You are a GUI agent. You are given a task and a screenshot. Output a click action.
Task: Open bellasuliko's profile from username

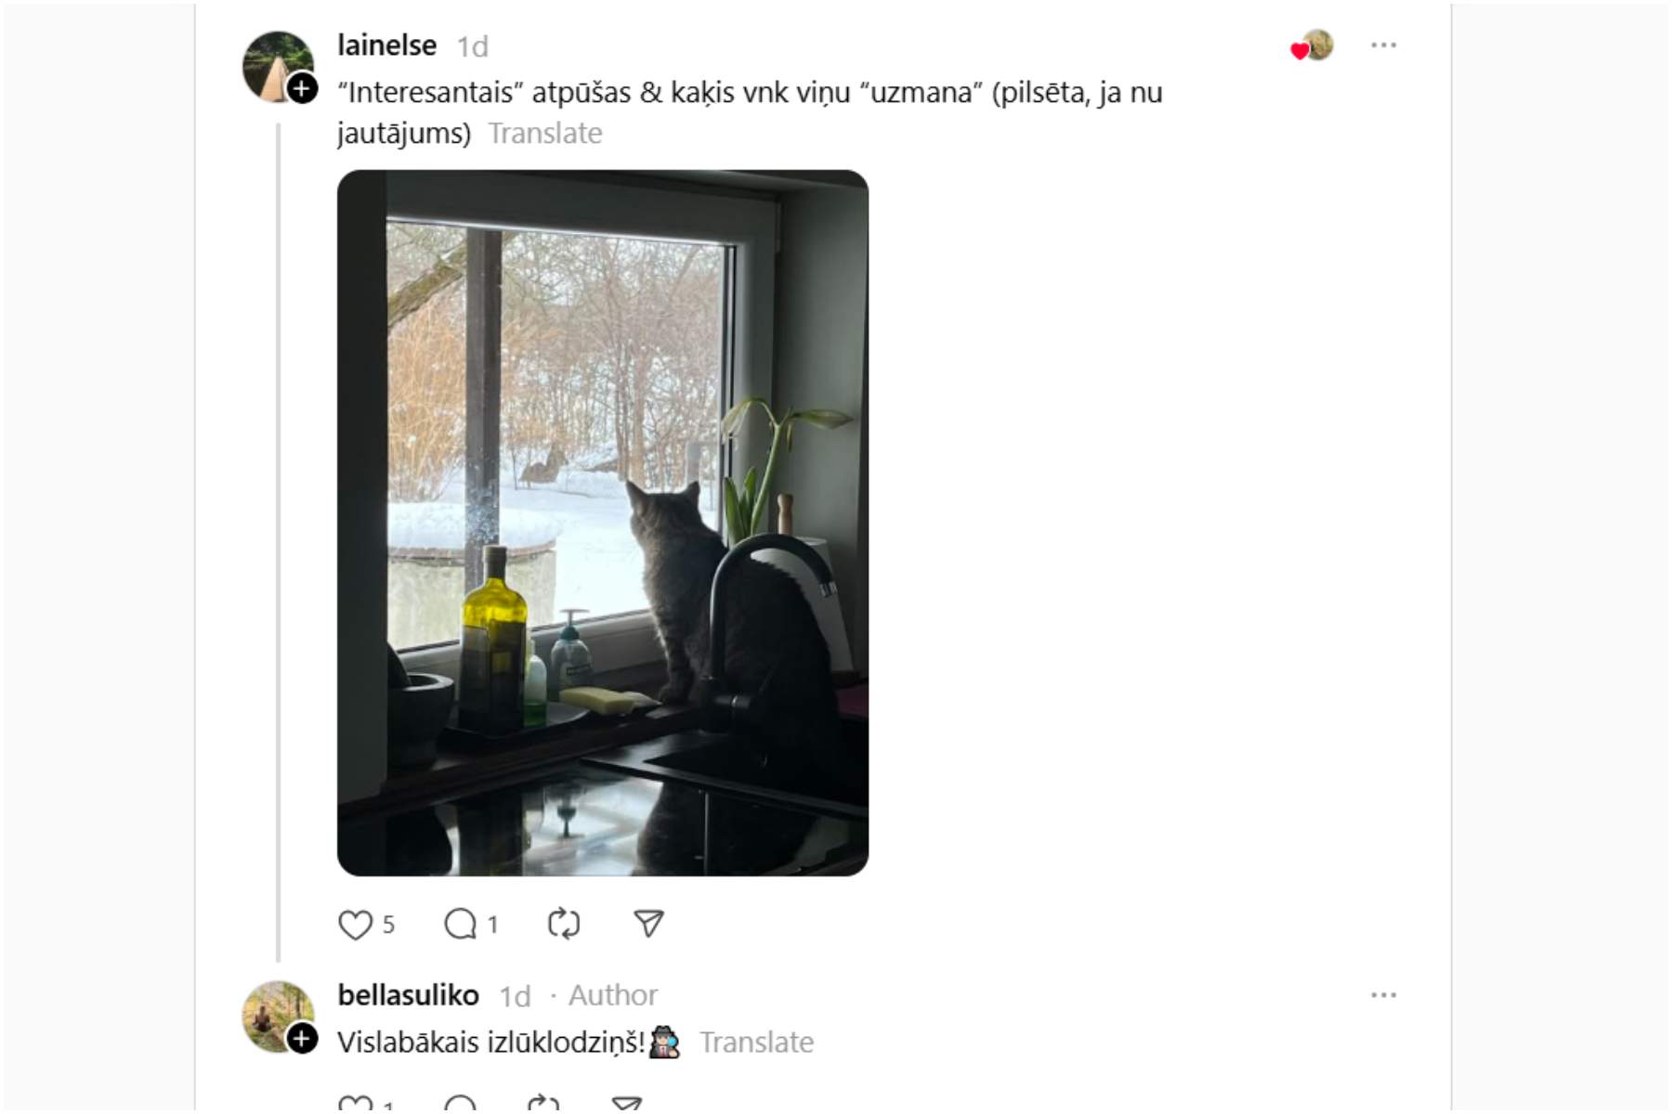click(409, 995)
